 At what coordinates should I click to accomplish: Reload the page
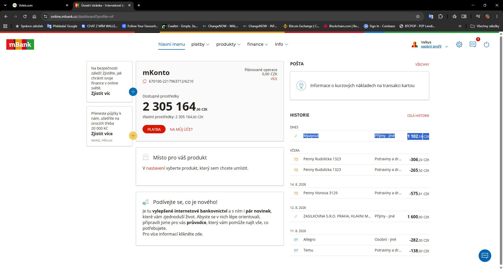(x=25, y=16)
